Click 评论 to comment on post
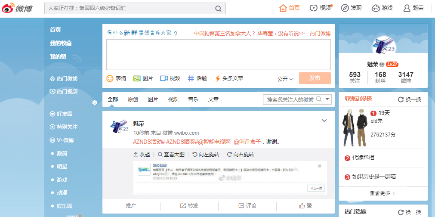The height and width of the screenshot is (217, 435). point(247,206)
